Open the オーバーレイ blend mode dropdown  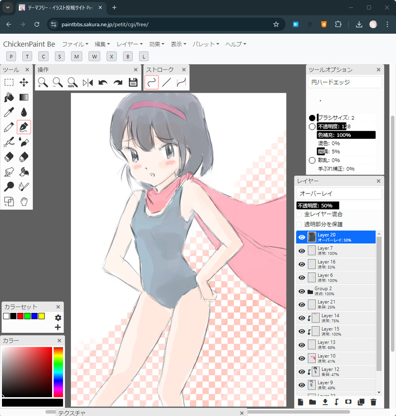coord(339,193)
